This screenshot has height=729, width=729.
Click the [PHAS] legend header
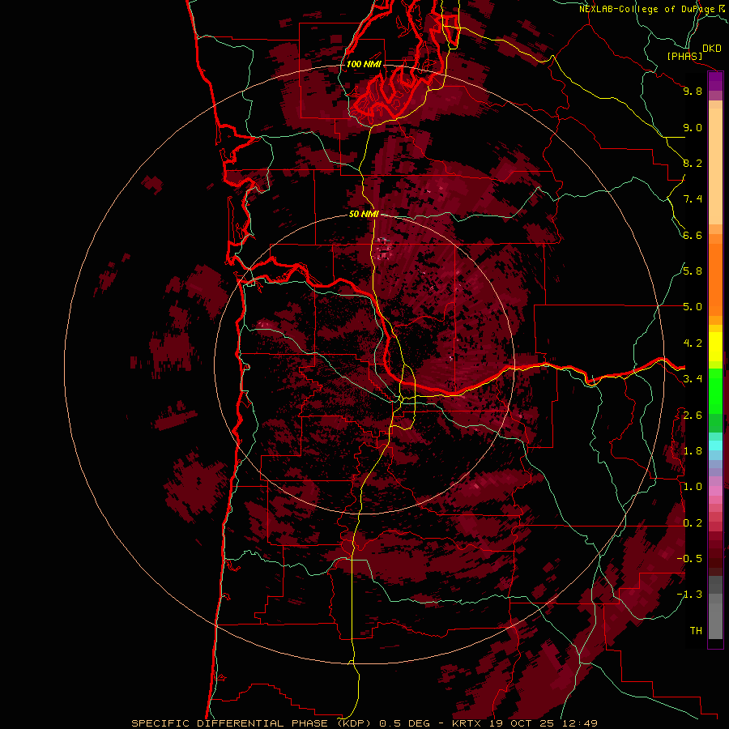684,56
